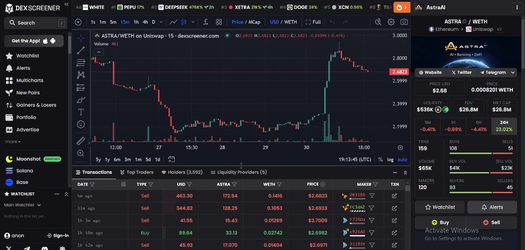Open the Fibonacci retracement tool group
The width and height of the screenshot is (525, 250).
(81, 63)
